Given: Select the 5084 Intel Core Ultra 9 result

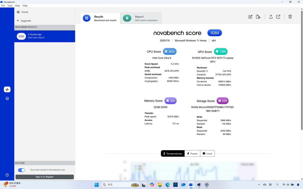Looking at the screenshot, I should click(45, 36).
